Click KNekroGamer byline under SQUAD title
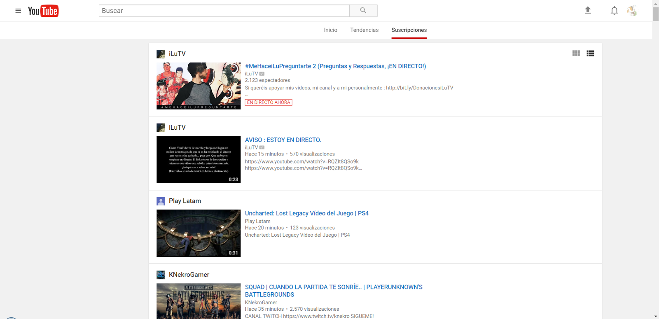The height and width of the screenshot is (319, 659). (x=261, y=303)
